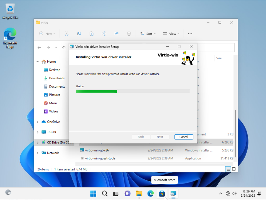Expand the Network tree node
This screenshot has height=200, width=266.
pyautogui.click(x=38, y=153)
